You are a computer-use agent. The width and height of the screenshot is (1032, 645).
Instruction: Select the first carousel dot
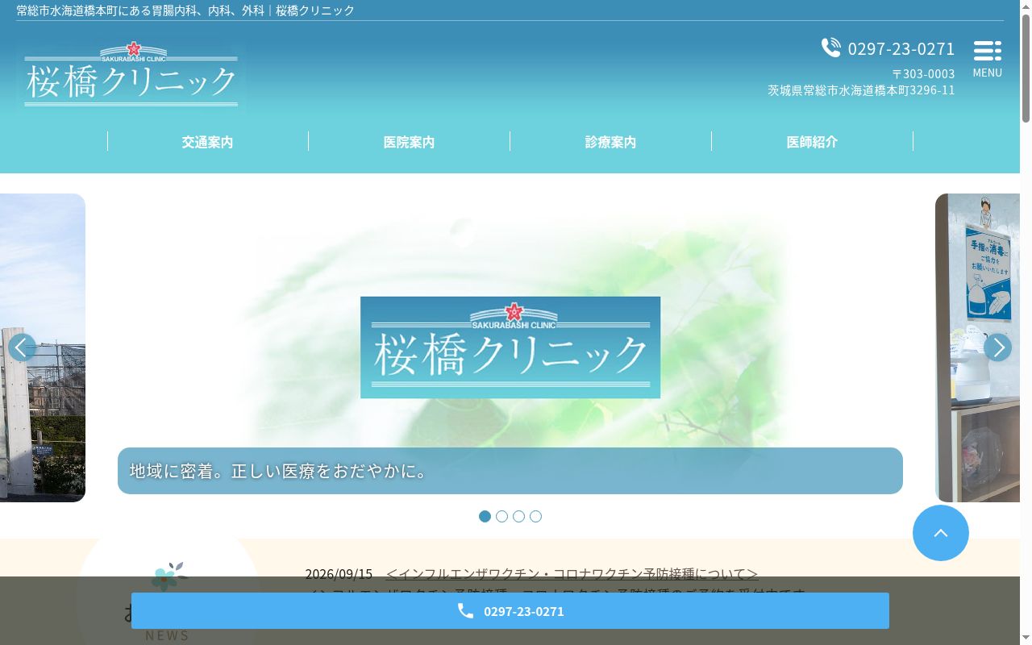click(485, 516)
